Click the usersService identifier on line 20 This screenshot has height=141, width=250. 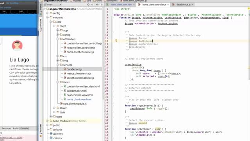click(133, 65)
